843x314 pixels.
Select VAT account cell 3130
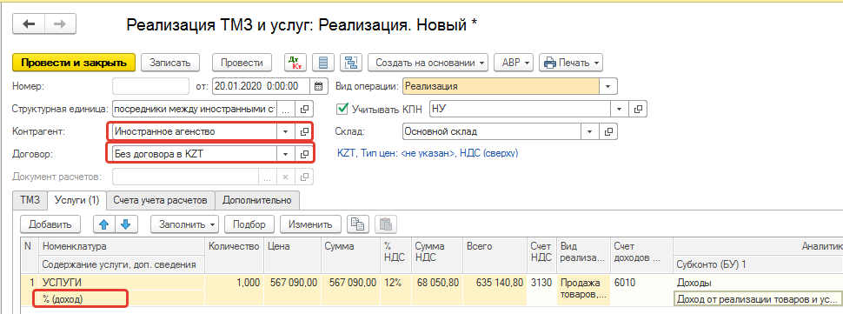(542, 283)
